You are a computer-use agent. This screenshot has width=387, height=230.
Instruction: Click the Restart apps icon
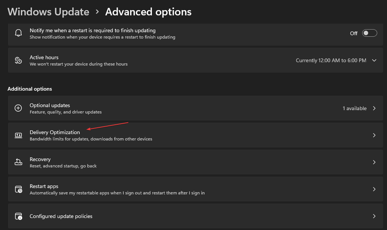[x=18, y=189]
